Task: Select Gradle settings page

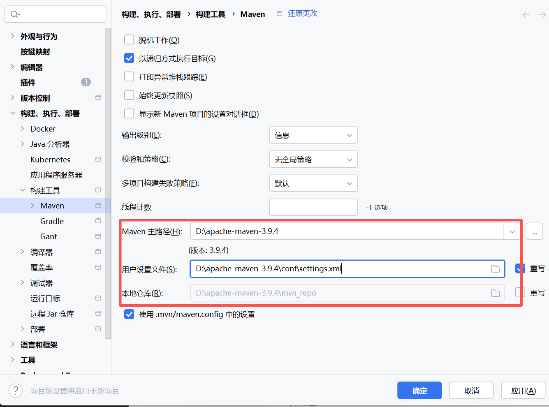Action: point(52,221)
